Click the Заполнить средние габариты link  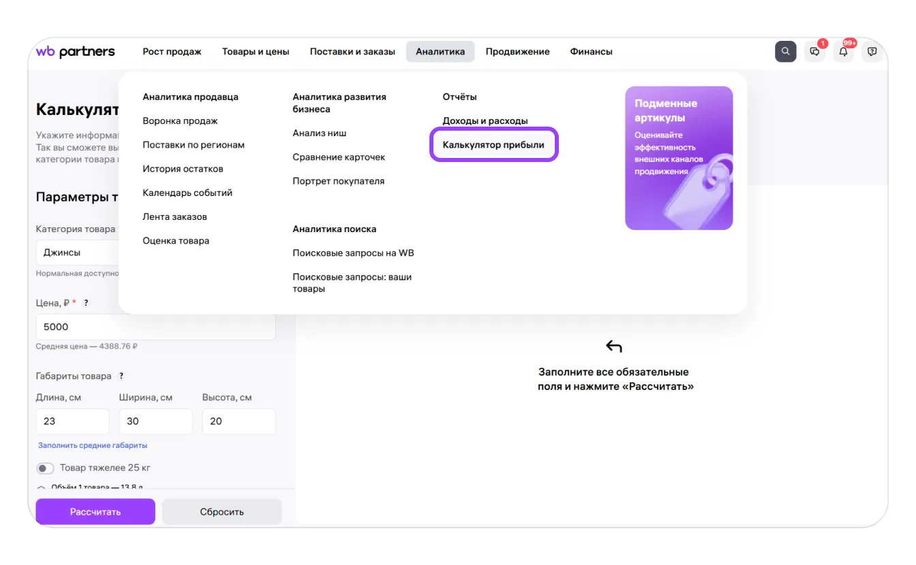93,445
